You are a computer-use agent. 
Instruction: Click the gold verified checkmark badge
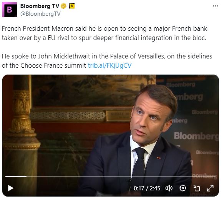coord(64,6)
